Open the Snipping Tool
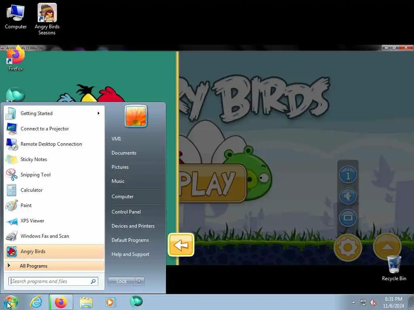The width and height of the screenshot is (414, 310). click(55, 174)
